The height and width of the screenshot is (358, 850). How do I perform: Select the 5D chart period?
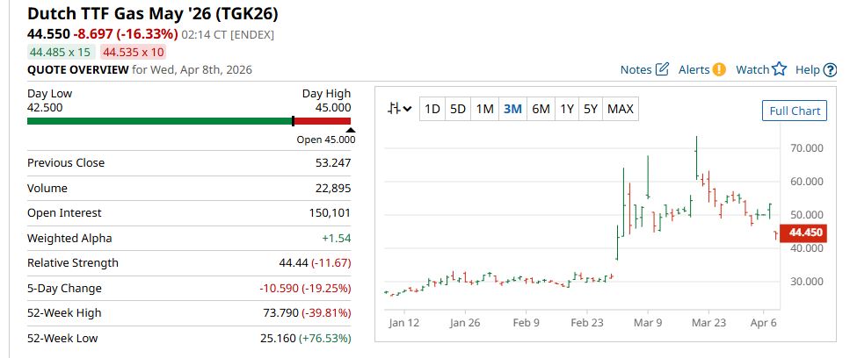tap(458, 109)
